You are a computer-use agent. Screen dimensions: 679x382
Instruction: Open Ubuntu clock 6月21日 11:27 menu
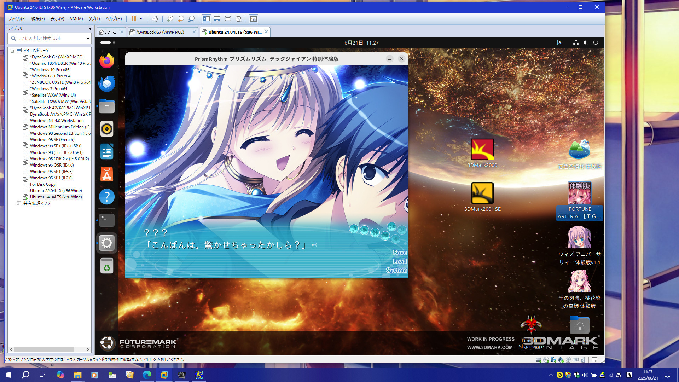tap(361, 43)
